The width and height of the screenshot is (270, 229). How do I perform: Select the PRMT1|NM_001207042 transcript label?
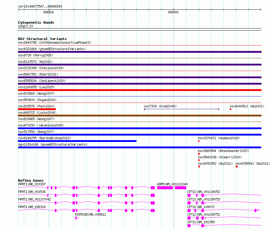coord(35,199)
